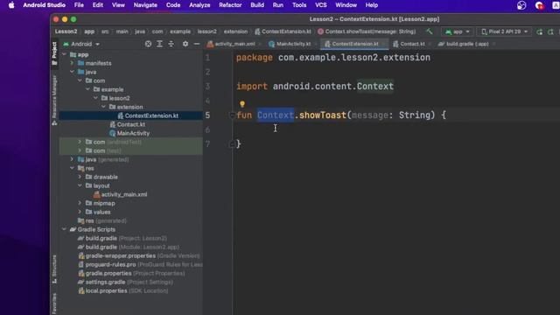
Task: Open the Refactor menu
Action: pos(230,5)
